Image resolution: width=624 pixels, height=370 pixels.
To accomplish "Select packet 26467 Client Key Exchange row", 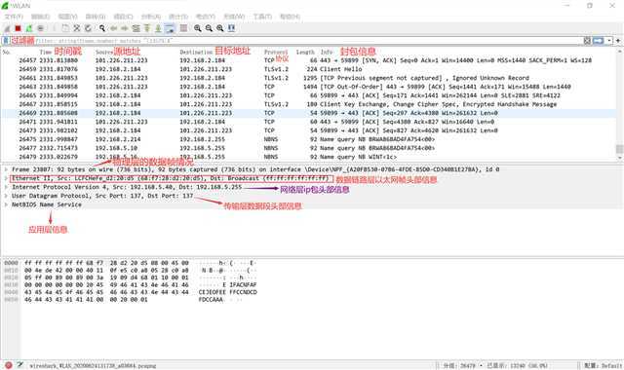I will pyautogui.click(x=308, y=104).
